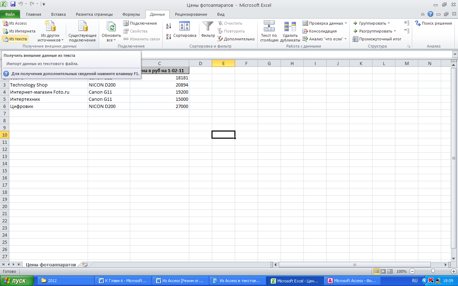This screenshot has width=458, height=286.
Task: Click show detail icon in Структура
Action: click(x=406, y=23)
